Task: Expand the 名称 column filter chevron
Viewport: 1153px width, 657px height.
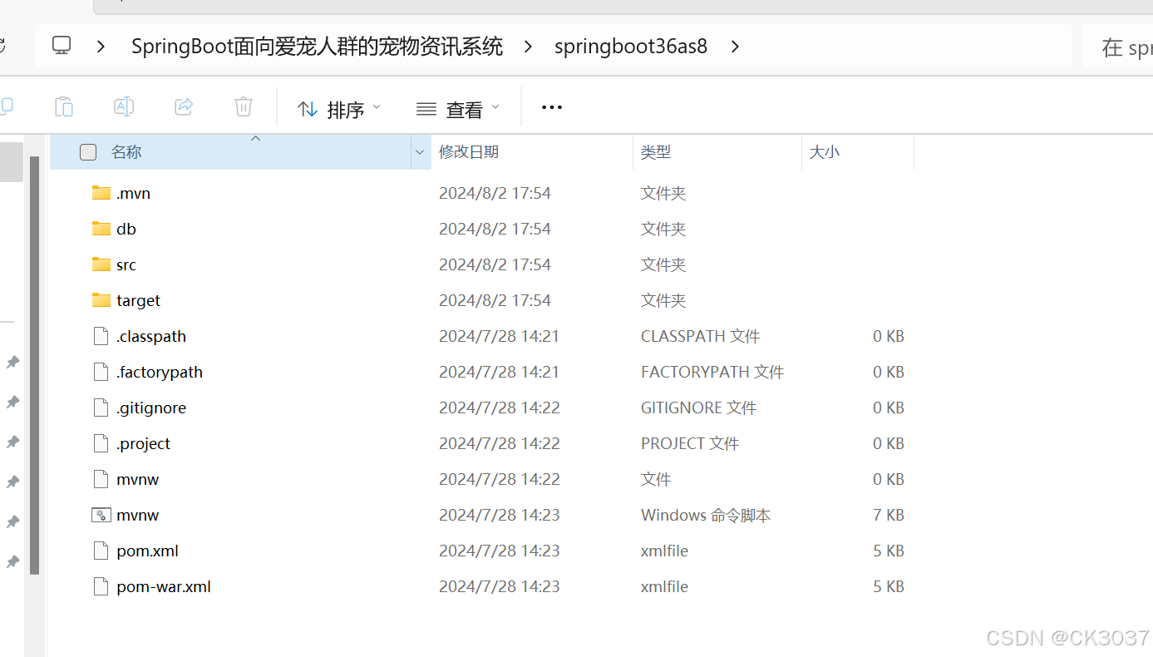Action: [x=420, y=151]
